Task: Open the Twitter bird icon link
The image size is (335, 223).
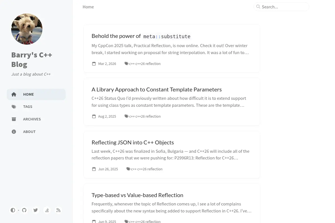Action: coord(35,210)
